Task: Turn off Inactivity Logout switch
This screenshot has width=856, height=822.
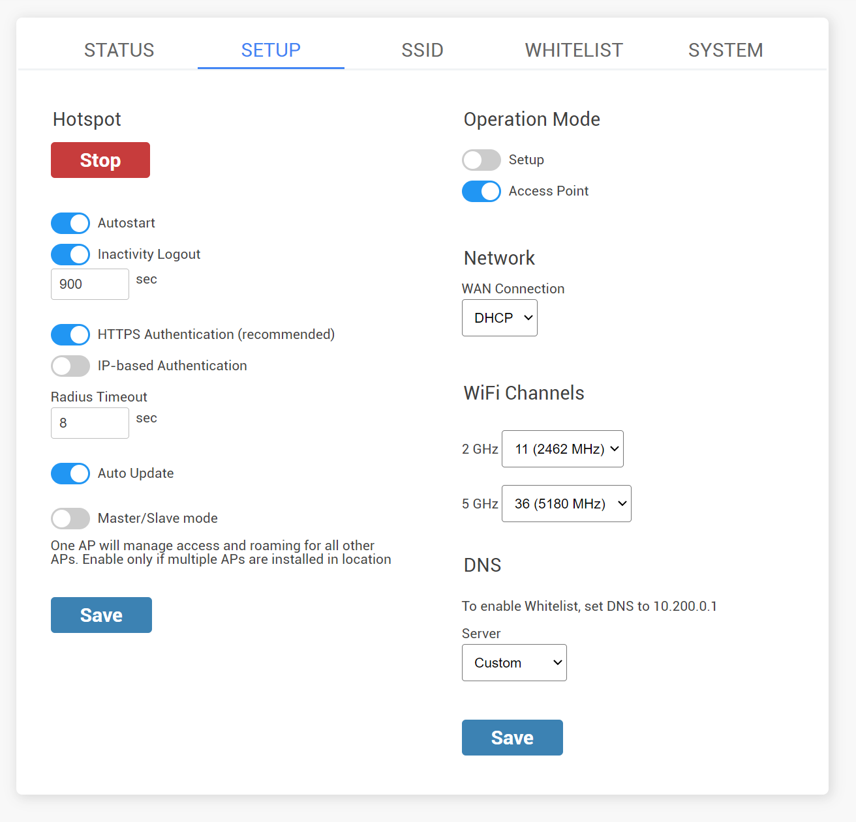Action: [70, 254]
